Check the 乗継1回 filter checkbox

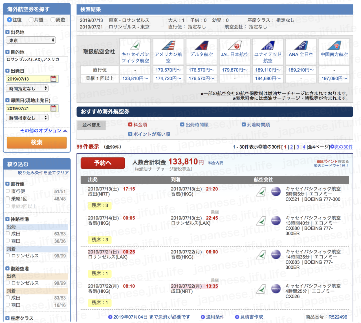tap(8, 198)
